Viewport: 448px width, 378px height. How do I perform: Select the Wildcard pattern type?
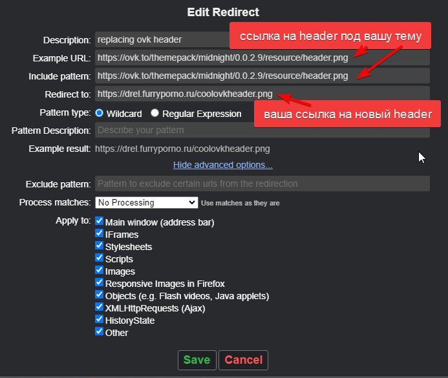click(100, 113)
